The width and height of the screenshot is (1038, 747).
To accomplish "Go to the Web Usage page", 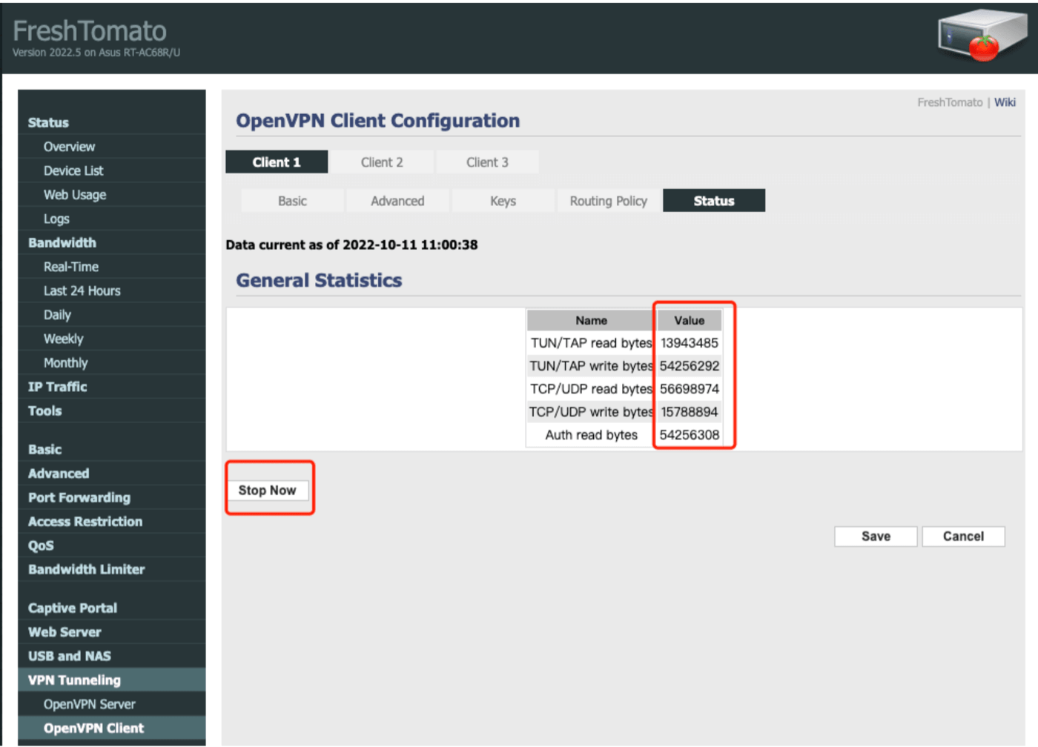I will click(75, 195).
